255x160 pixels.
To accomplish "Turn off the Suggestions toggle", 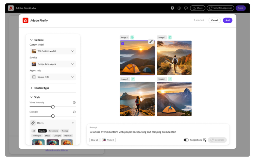I will click(186, 140).
